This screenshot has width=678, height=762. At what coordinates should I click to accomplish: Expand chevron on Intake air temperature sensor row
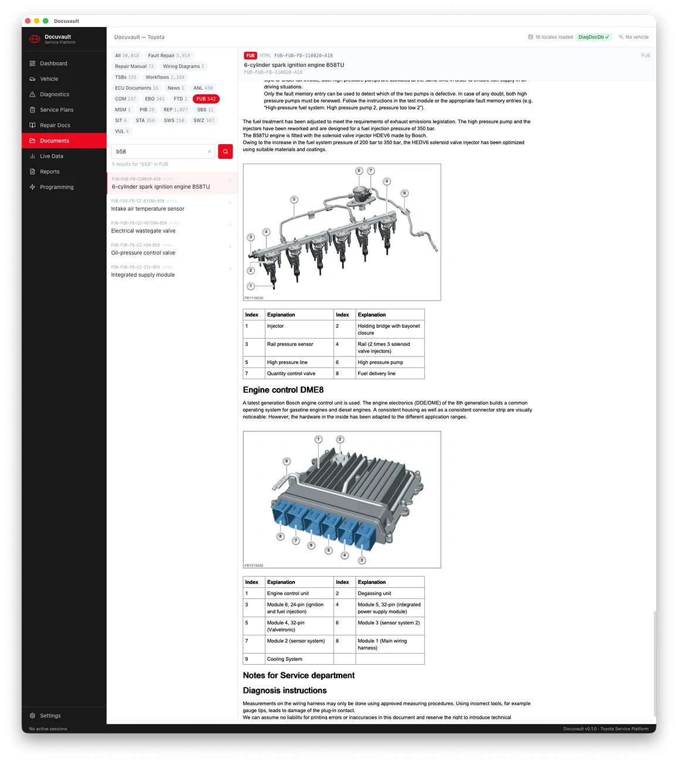click(230, 202)
